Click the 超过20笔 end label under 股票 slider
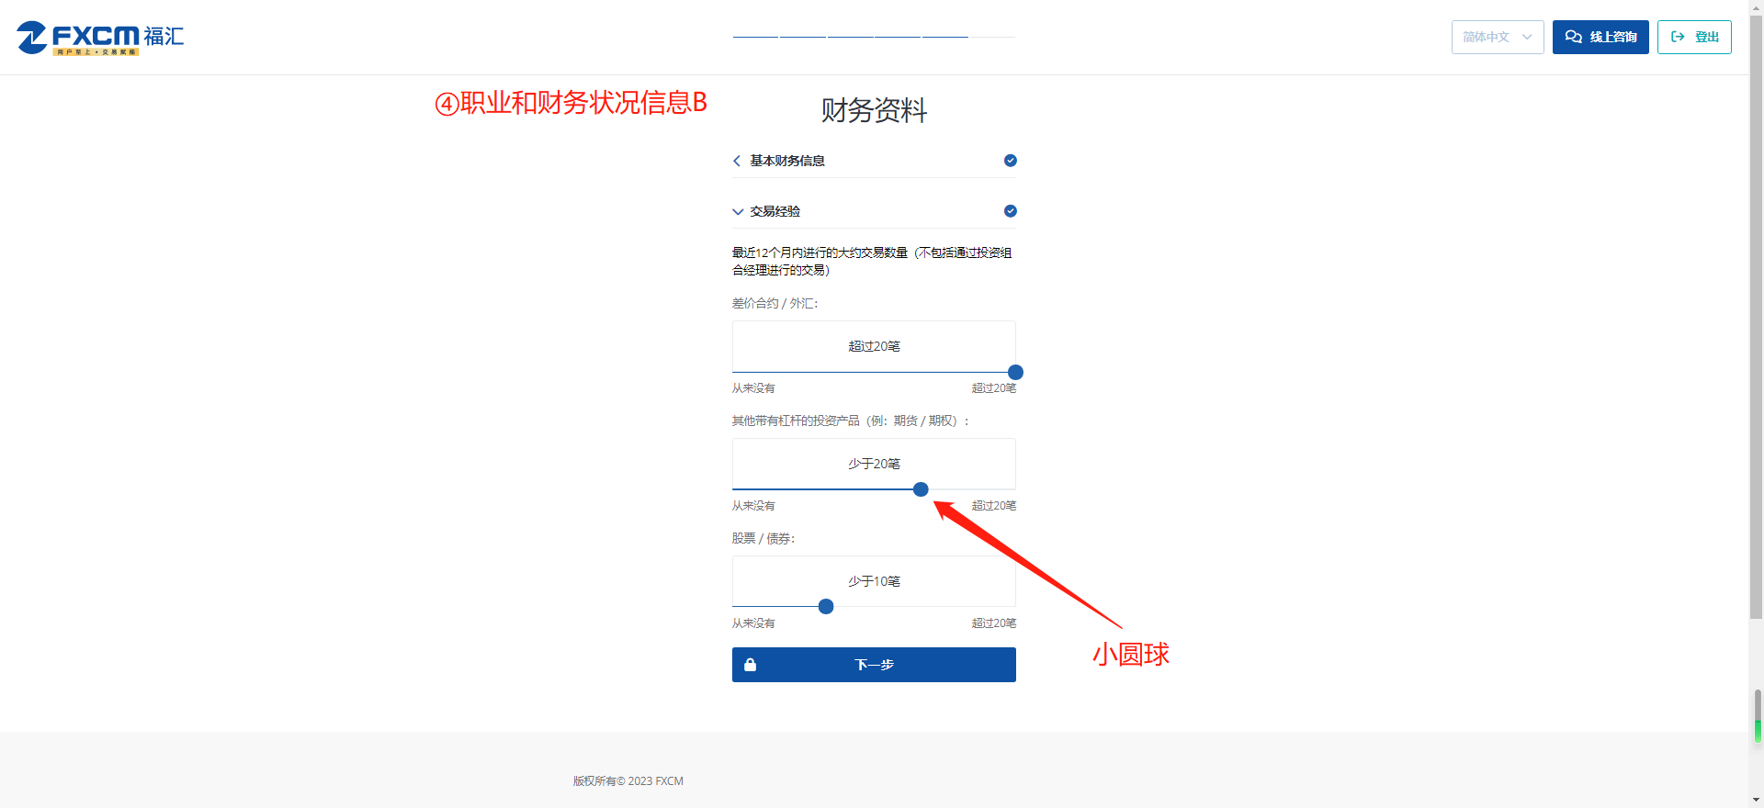 994,623
